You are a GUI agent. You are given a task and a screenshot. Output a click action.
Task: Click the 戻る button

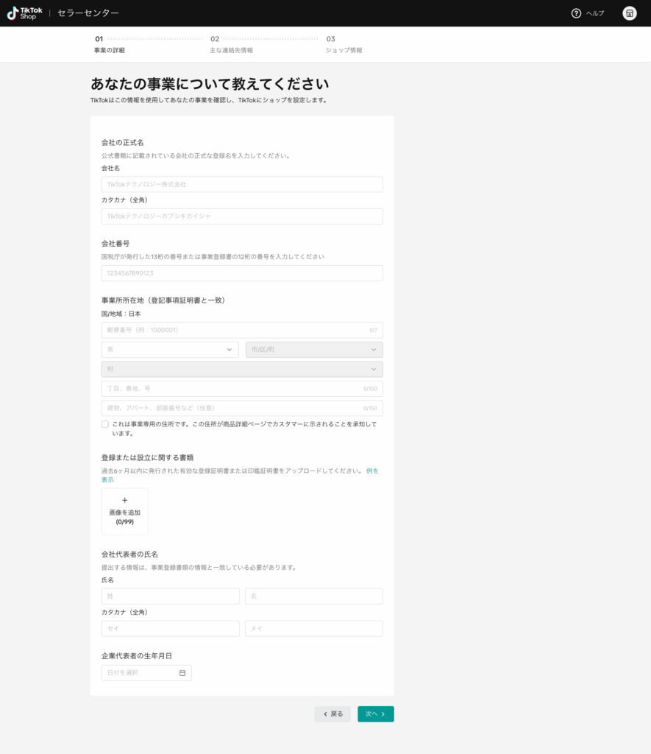tap(332, 714)
